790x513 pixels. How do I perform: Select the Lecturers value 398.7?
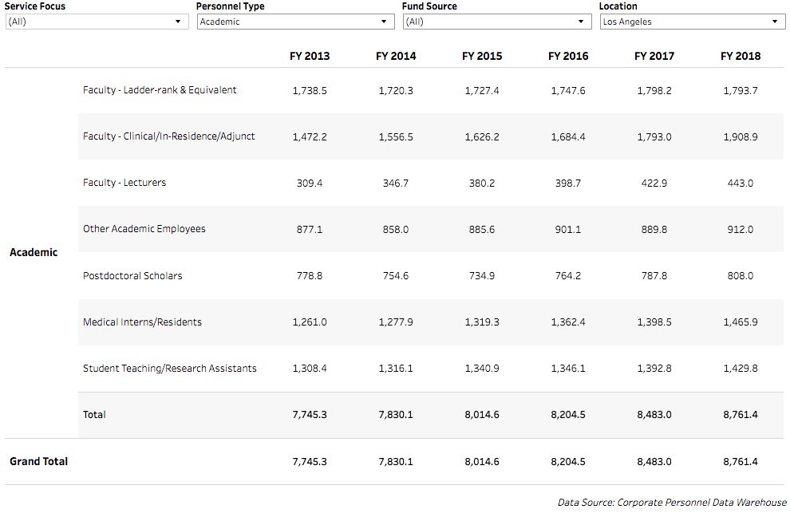point(568,183)
